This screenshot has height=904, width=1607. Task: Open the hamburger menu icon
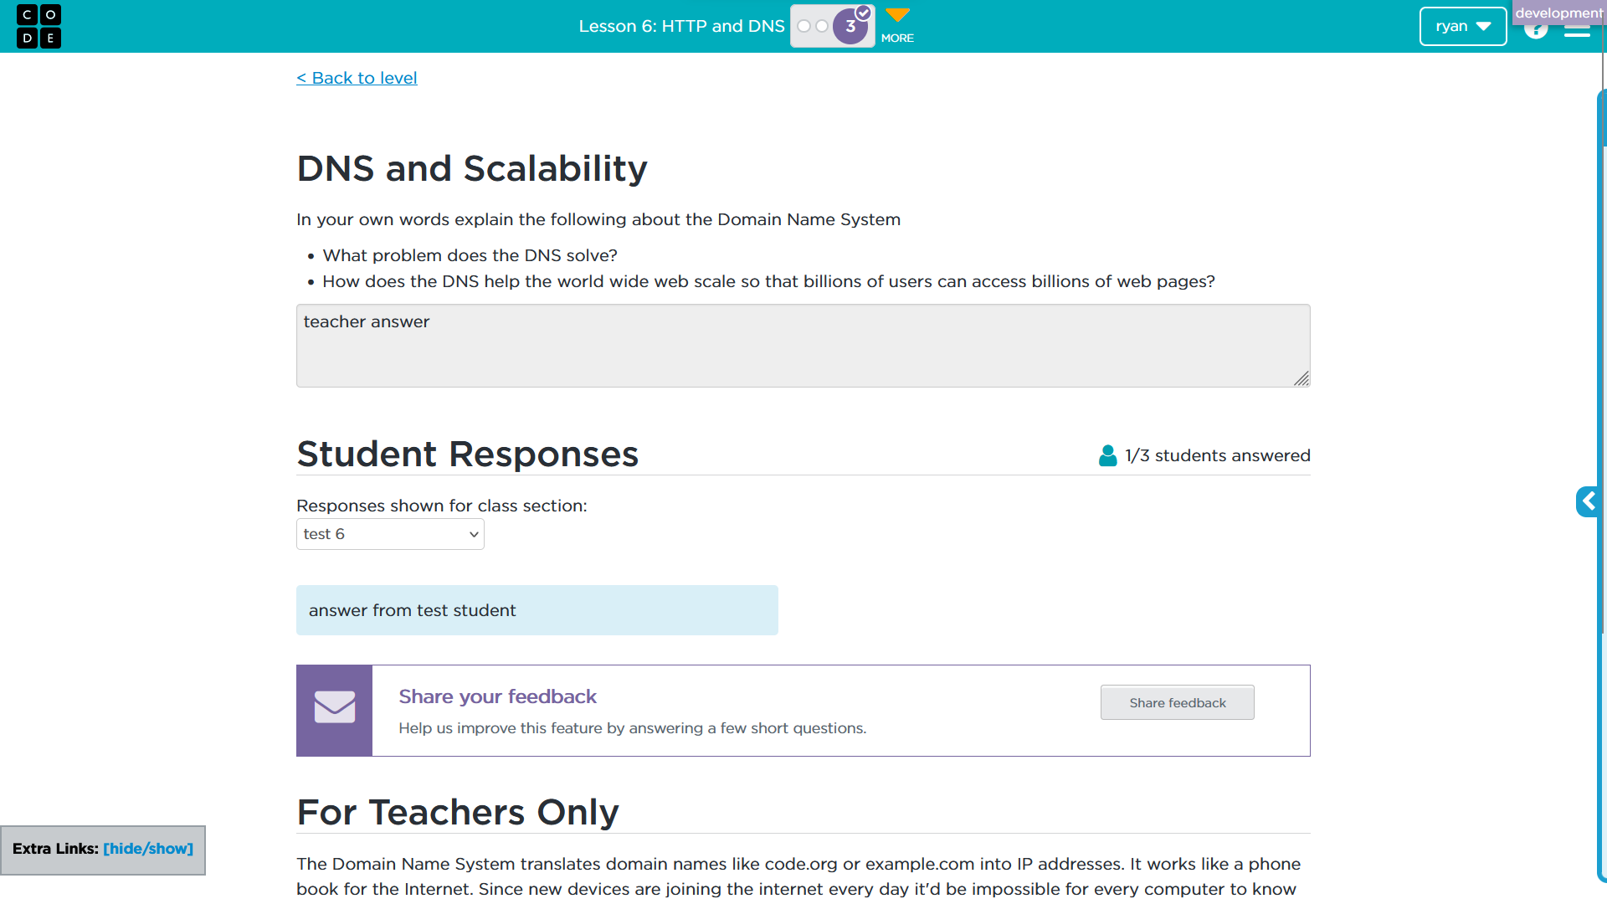(x=1577, y=30)
